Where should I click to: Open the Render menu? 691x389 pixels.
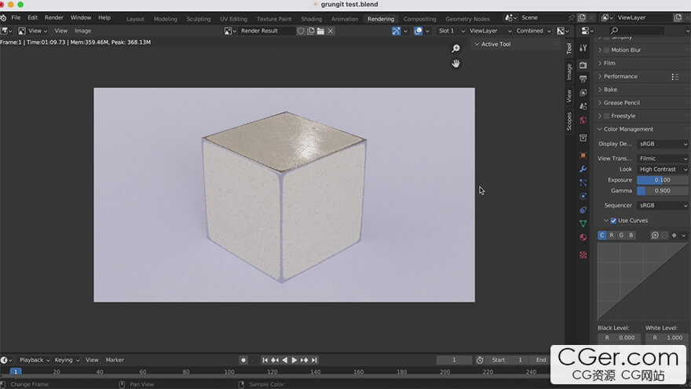(x=54, y=17)
